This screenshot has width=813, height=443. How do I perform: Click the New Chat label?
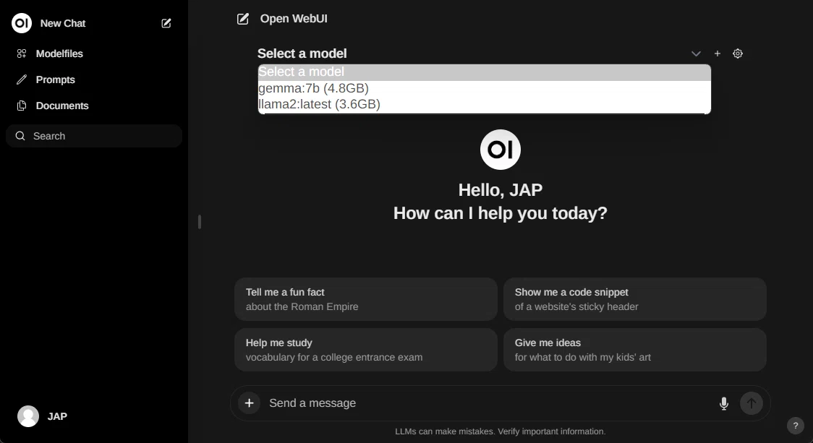[x=63, y=23]
